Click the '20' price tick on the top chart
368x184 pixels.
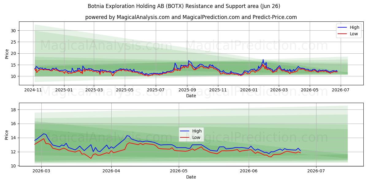(14, 53)
